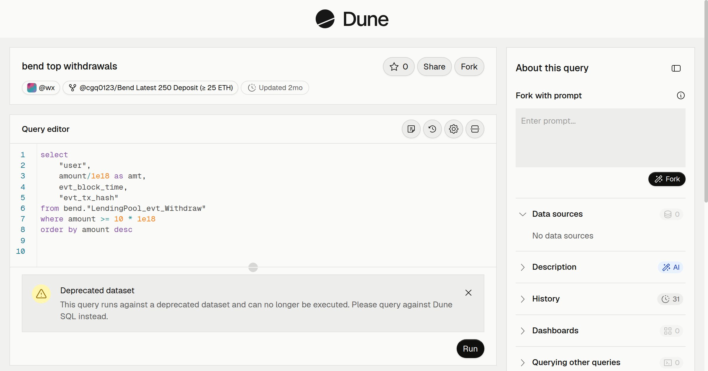Screen dimensions: 708x371
Task: Dismiss the Deprecated dataset warning
Action: coord(468,293)
